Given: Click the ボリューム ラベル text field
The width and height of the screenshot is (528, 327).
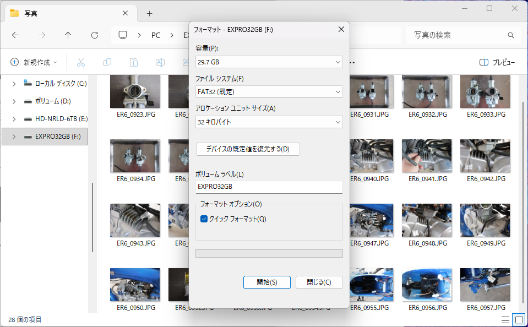Looking at the screenshot, I should [x=269, y=187].
